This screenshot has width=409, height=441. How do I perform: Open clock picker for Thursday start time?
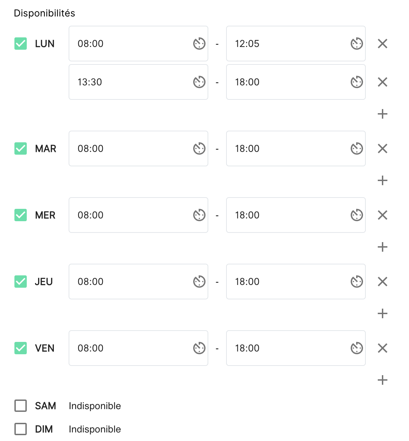tap(199, 282)
